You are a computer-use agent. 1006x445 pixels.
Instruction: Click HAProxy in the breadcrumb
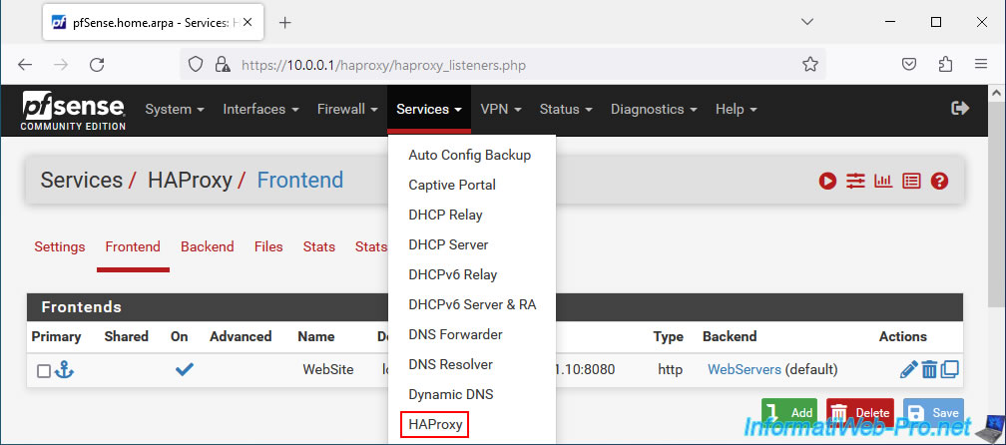pos(190,181)
